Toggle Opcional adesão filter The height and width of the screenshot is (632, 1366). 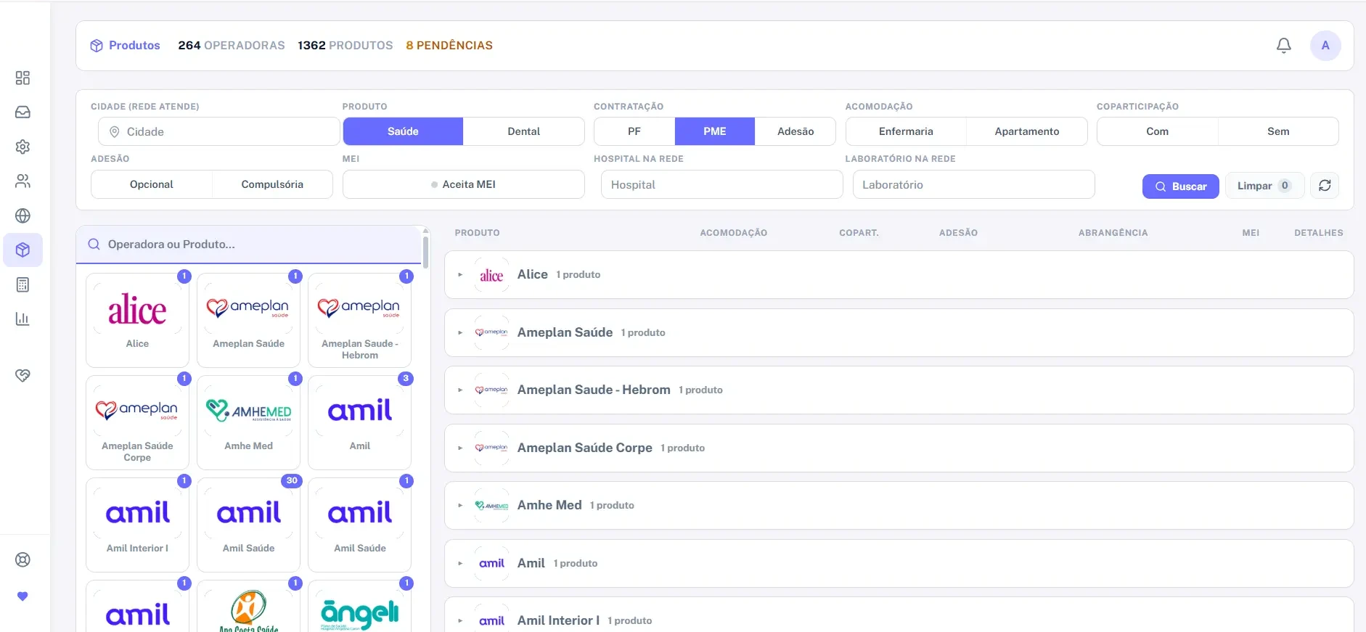152,184
